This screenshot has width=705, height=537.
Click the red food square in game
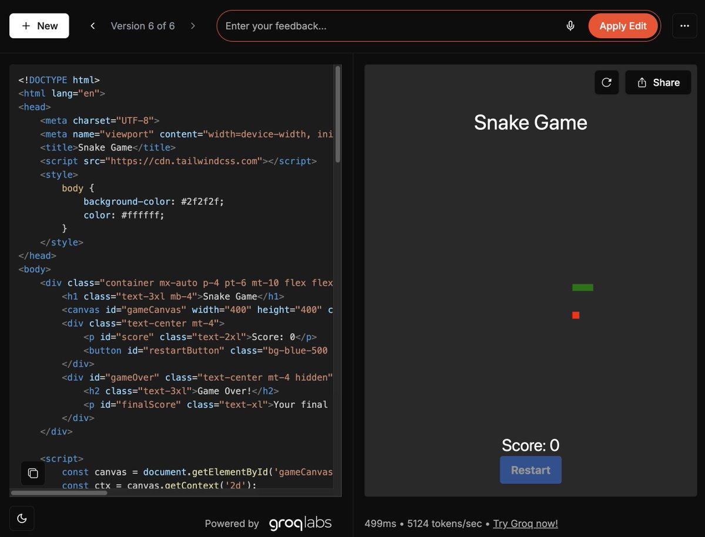click(576, 316)
